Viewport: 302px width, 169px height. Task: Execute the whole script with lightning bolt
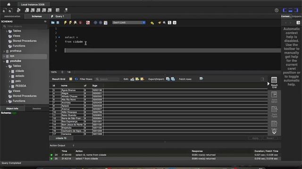[65, 23]
